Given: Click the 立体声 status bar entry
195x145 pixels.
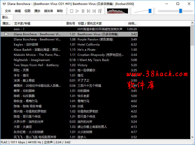Looking at the screenshot, I should coord(48,142).
